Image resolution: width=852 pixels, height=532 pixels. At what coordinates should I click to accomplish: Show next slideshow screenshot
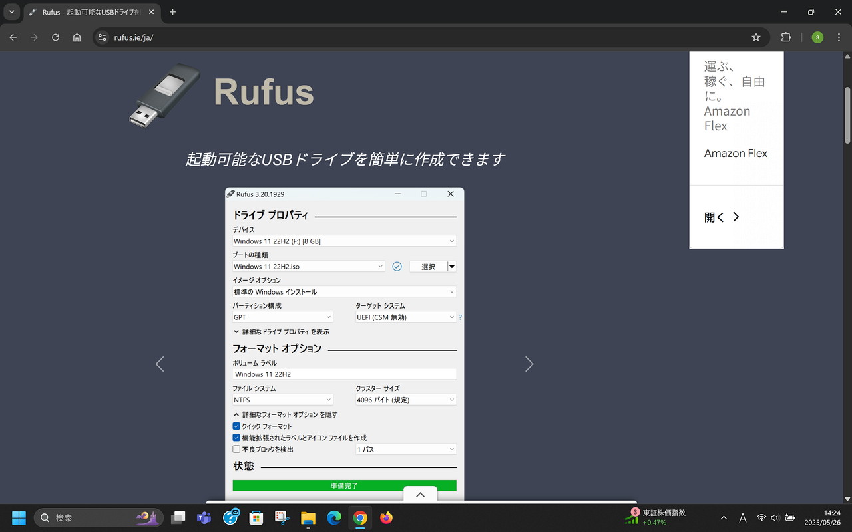[529, 364]
